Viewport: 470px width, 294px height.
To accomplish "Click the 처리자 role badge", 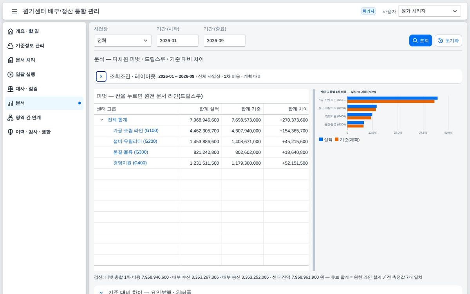I will point(368,11).
